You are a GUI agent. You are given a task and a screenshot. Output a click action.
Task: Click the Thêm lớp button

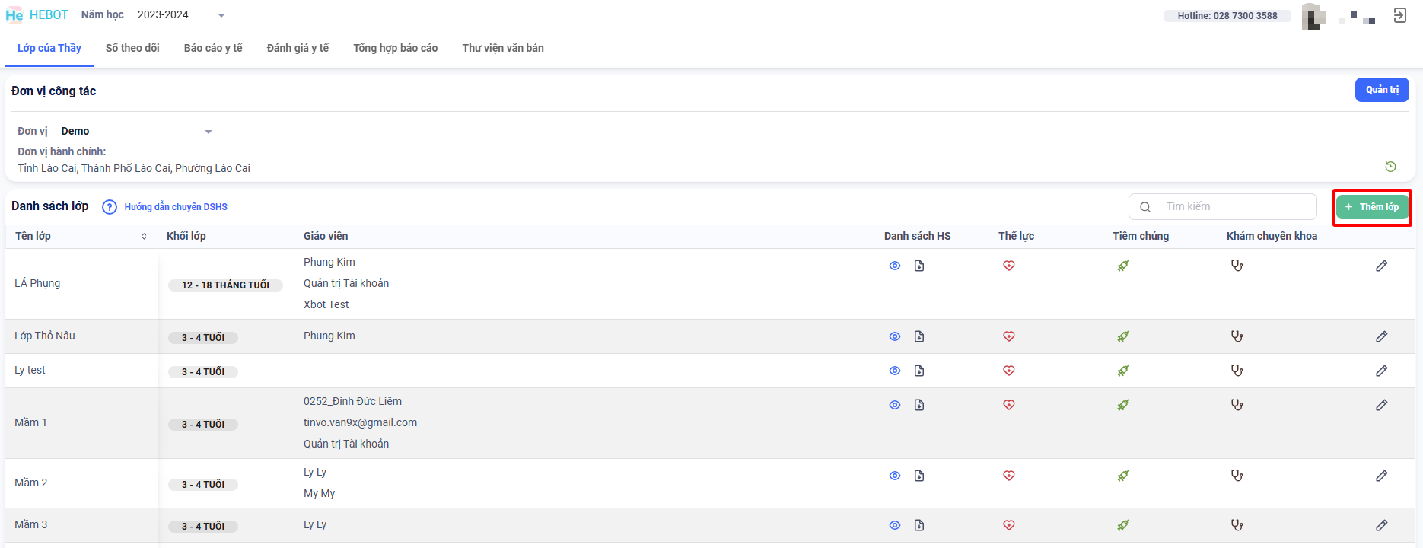click(x=1372, y=207)
